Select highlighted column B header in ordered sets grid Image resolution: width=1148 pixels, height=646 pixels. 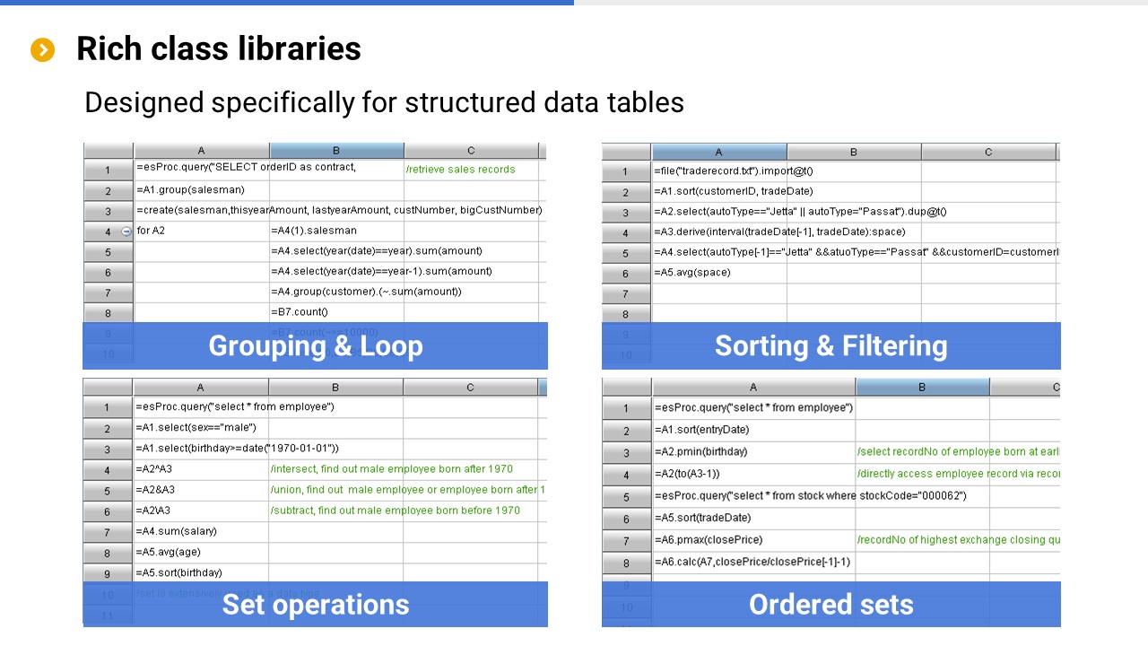pos(922,388)
